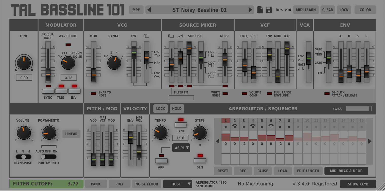Click the tune value field 0.00

[x=24, y=78]
